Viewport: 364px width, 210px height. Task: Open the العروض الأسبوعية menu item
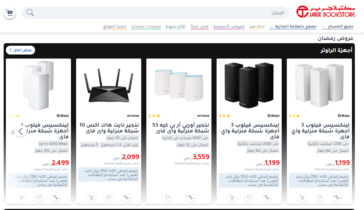click(x=229, y=26)
